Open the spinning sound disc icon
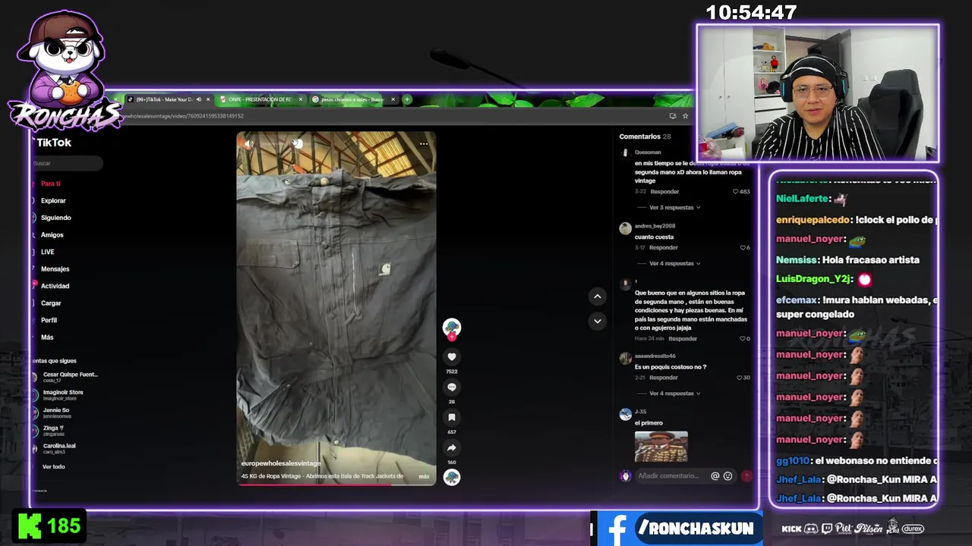Screen dimensions: 972x546 tap(452, 477)
